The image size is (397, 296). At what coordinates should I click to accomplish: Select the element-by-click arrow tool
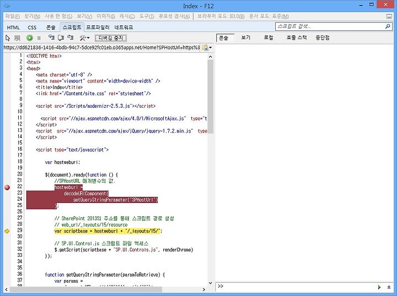[x=8, y=38]
